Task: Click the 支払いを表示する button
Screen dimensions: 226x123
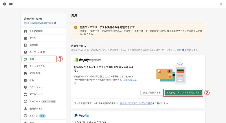Action: pyautogui.click(x=152, y=93)
